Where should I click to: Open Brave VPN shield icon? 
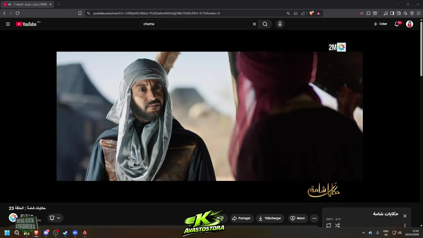coord(412,13)
